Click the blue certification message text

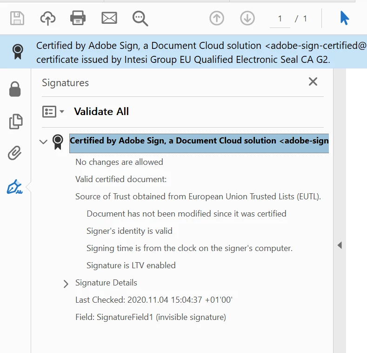[x=201, y=53]
